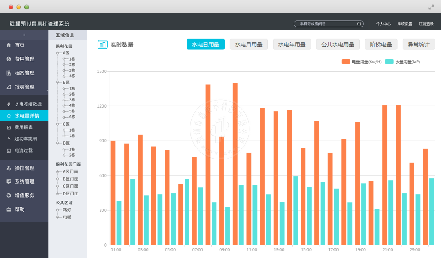Click the lightning icon beside 水电冻结数据
Viewport: 441px width, 258px height.
coord(9,104)
